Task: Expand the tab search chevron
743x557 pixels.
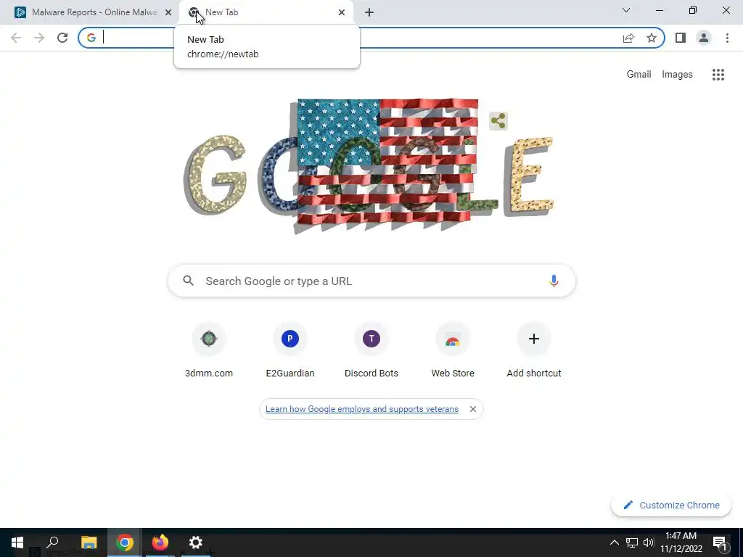Action: 626,10
